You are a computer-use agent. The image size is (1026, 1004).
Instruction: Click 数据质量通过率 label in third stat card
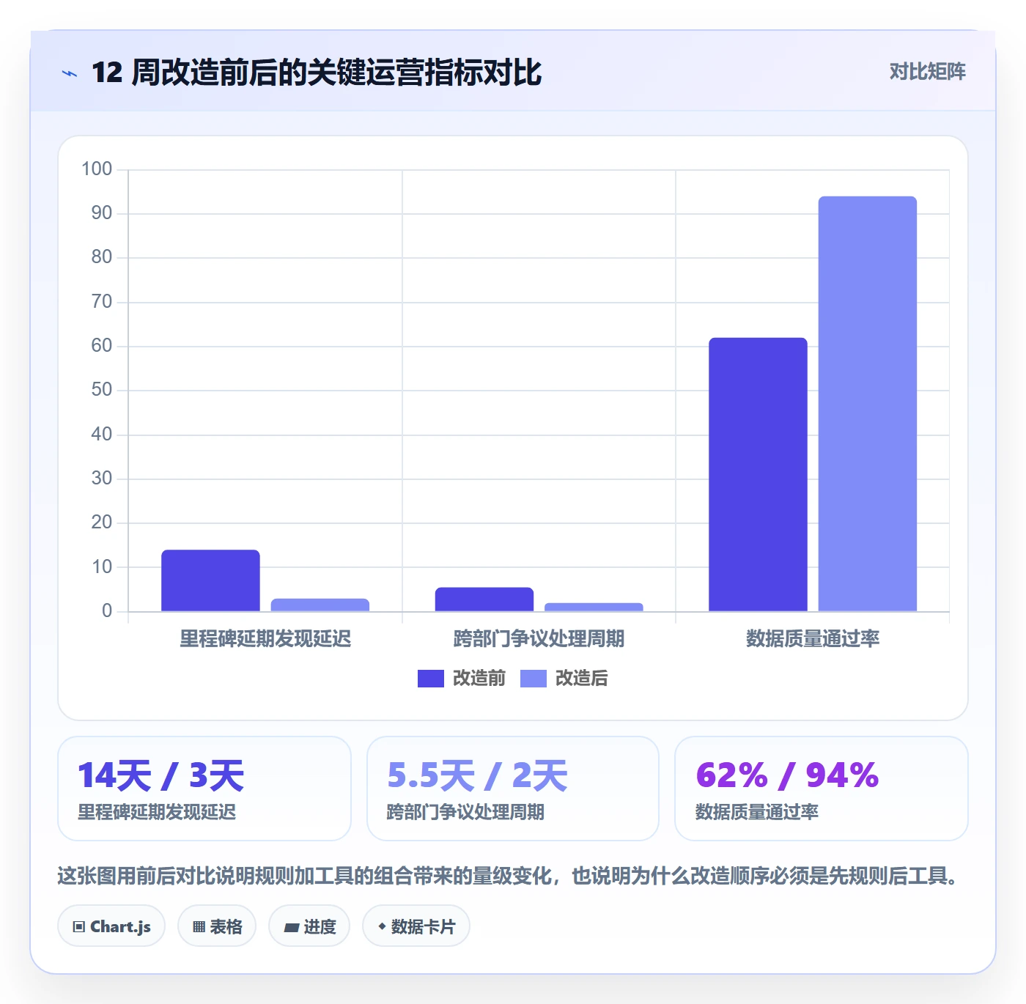pos(757,812)
